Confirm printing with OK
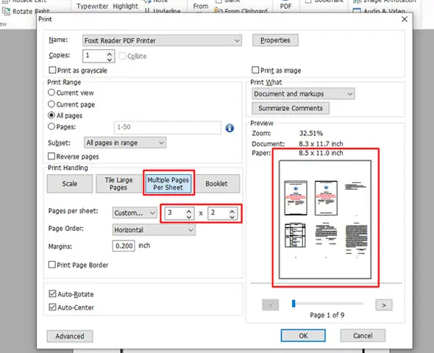Viewport: 434px width, 353px height. (303, 335)
